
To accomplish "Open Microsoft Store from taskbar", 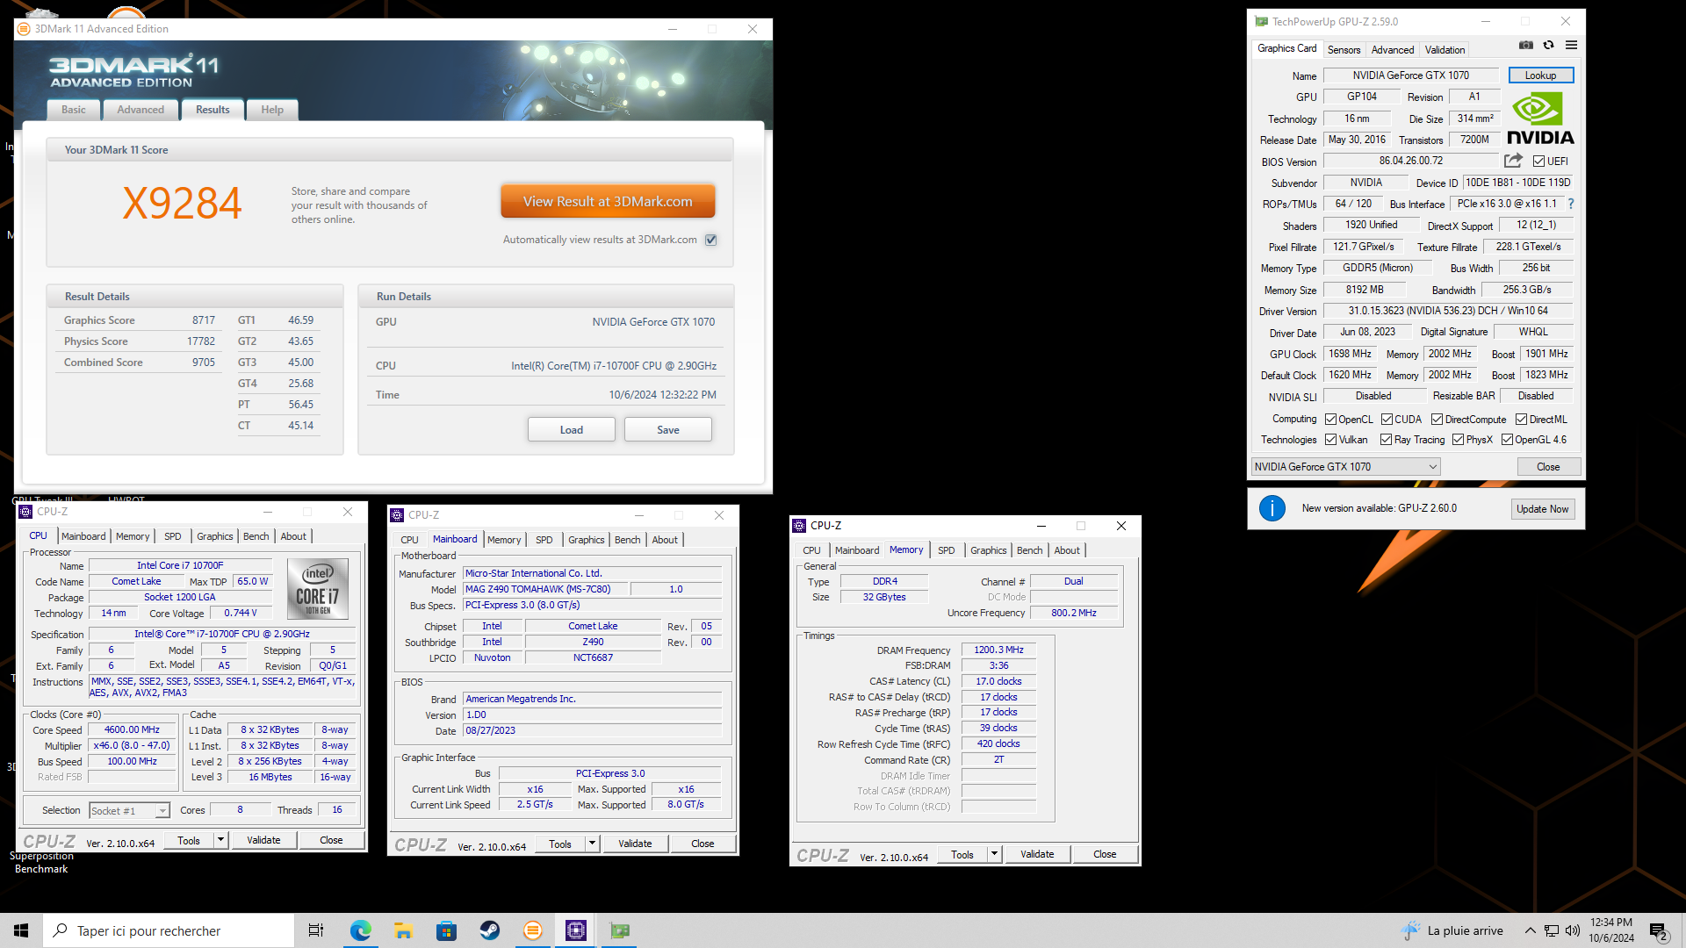I will 446,930.
